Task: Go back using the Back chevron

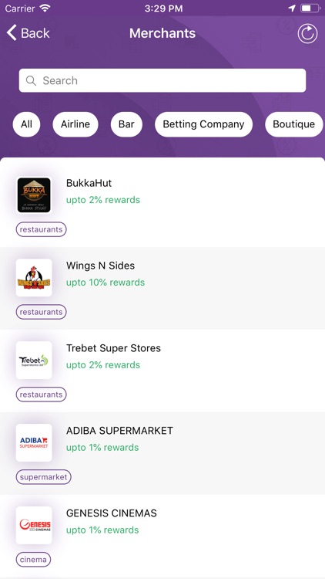Action: (x=12, y=33)
